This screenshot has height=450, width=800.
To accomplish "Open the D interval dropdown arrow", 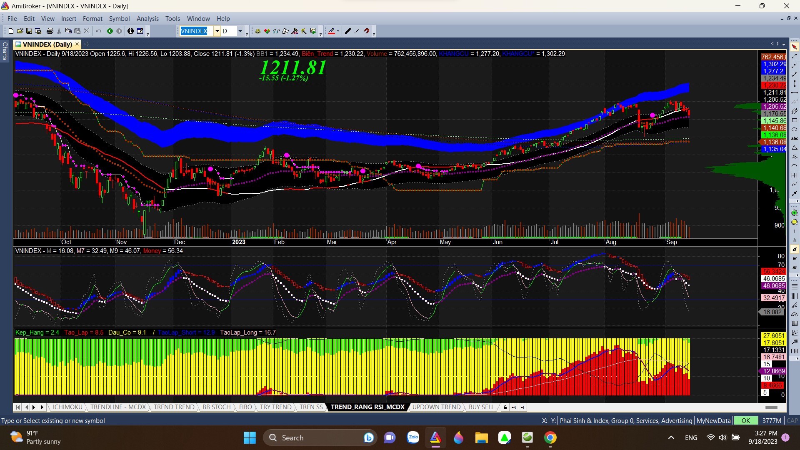I will [240, 31].
